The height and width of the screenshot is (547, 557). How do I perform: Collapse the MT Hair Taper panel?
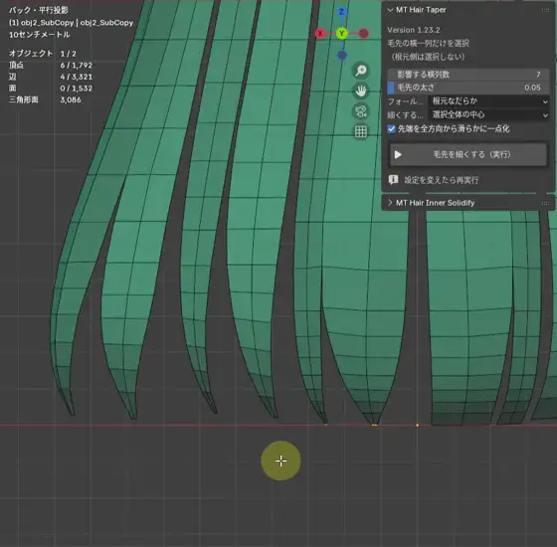pos(390,10)
